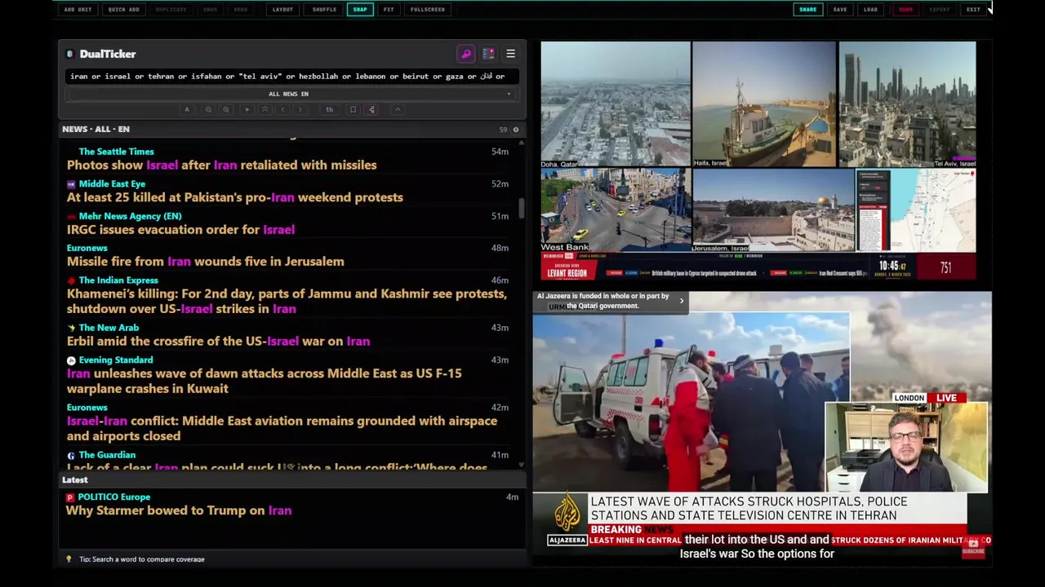Open 'Middle East aviation remains grounded' headline
Image resolution: width=1045 pixels, height=587 pixels.
[282, 428]
